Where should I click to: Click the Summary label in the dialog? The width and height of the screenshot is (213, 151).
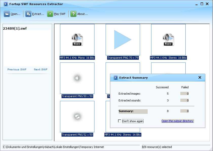(133, 111)
